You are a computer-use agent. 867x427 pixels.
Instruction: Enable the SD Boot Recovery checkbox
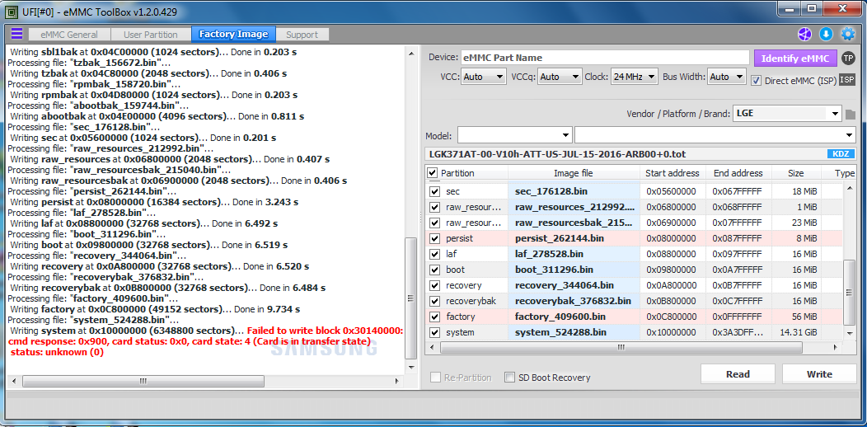pos(510,378)
